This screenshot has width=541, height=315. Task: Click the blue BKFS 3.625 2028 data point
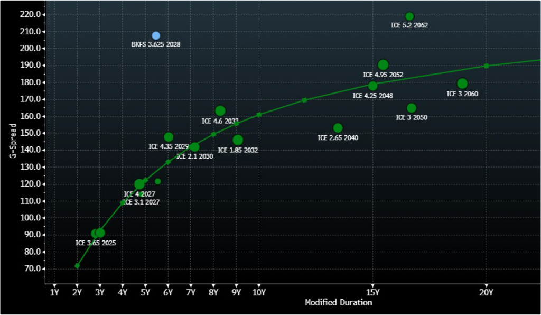156,36
